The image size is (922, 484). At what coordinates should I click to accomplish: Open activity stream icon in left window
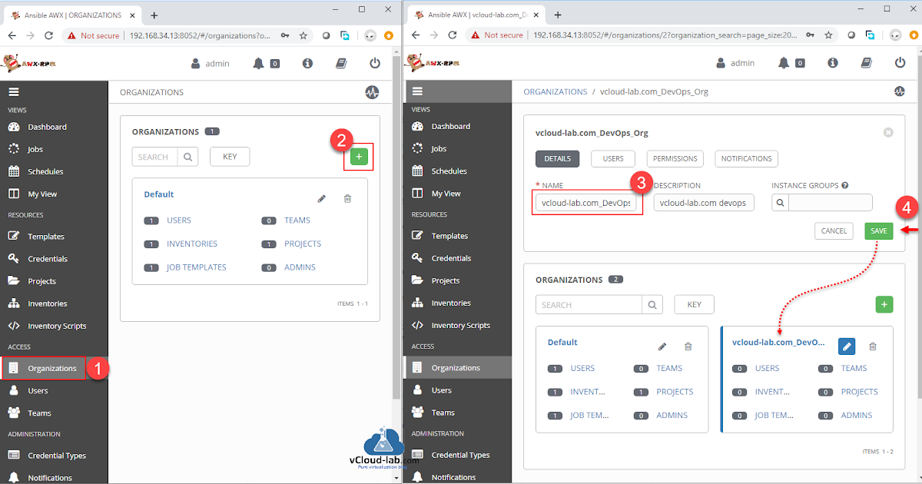[x=372, y=92]
